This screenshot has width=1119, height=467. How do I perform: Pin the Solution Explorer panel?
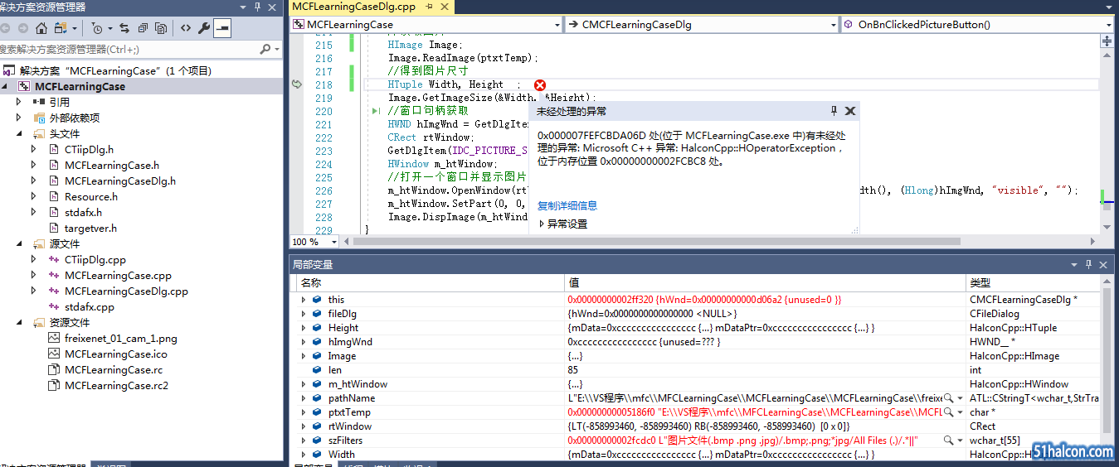[257, 7]
